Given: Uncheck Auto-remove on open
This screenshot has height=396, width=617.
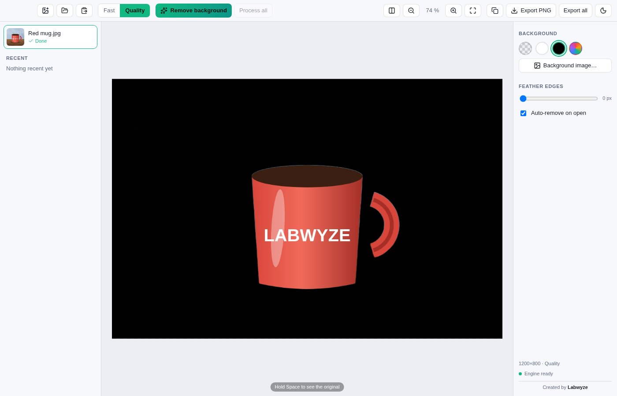Looking at the screenshot, I should pos(523,113).
